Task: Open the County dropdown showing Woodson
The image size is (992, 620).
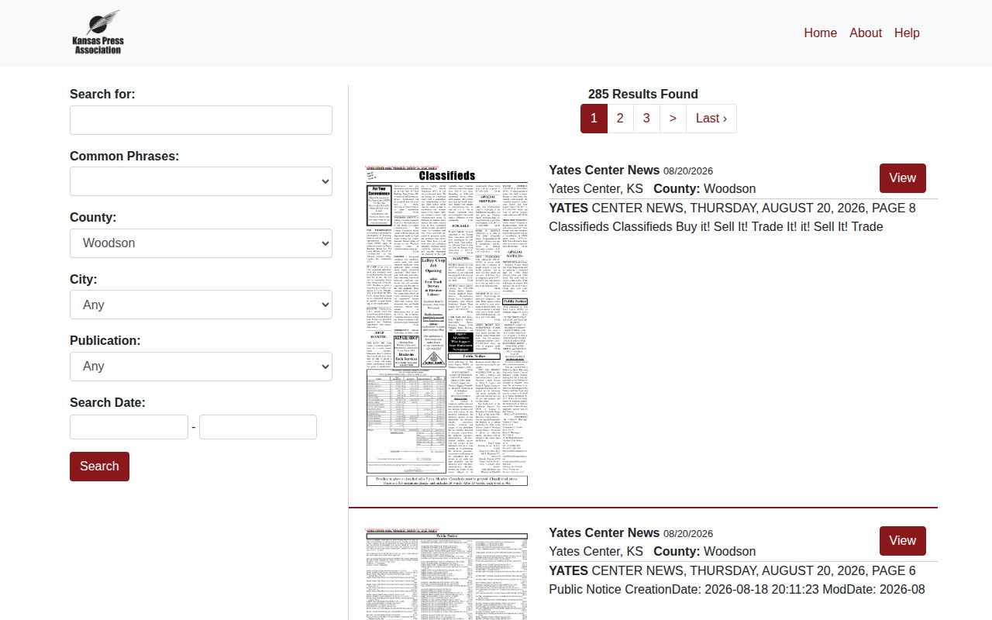Action: coord(201,243)
